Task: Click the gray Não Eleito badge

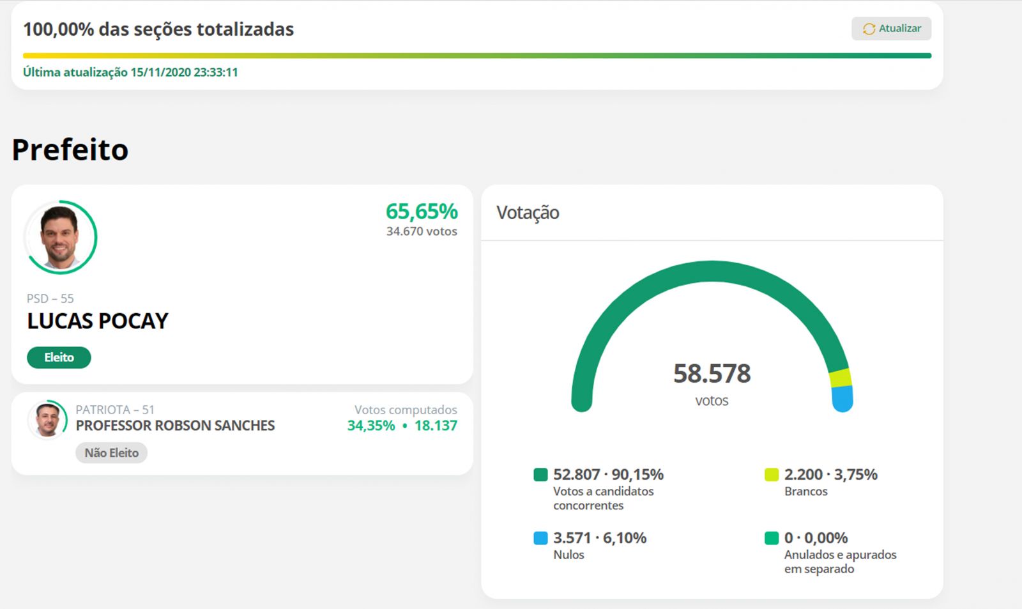Action: 111,452
